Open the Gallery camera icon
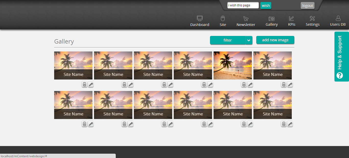 click(x=271, y=19)
